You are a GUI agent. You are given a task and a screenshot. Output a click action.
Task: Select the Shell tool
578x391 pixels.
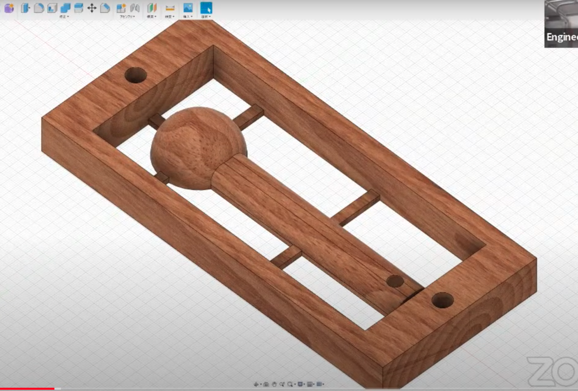point(52,8)
